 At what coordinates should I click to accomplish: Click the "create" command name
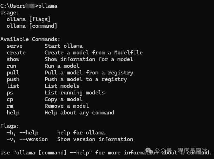pos(16,52)
